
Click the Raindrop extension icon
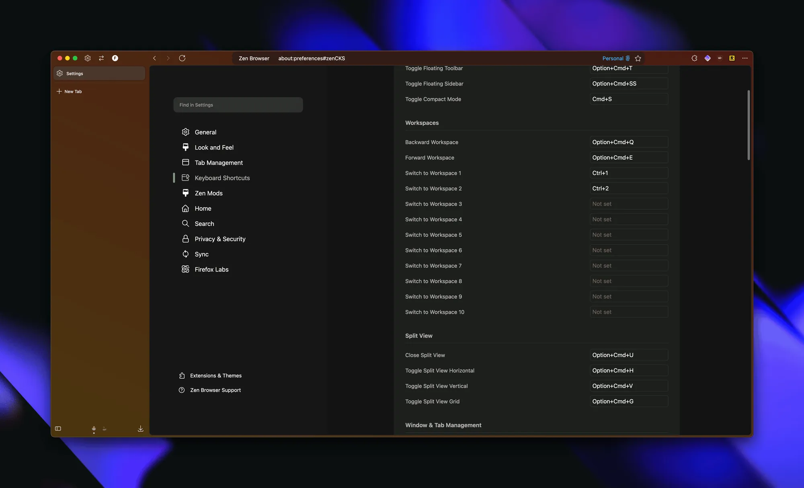(732, 58)
